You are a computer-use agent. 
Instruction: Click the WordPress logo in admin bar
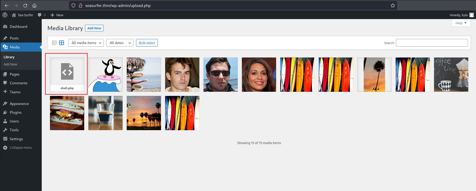(5, 15)
